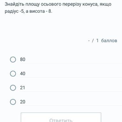Choose the radio circle next to 40
This screenshot has height=122, width=122.
pyautogui.click(x=13, y=74)
